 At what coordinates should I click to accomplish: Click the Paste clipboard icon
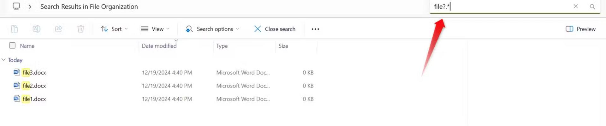point(15,29)
